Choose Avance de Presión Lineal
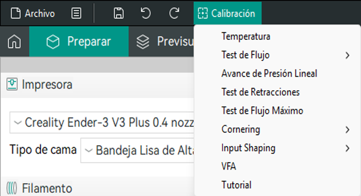Image resolution: width=361 pixels, height=196 pixels. point(269,74)
